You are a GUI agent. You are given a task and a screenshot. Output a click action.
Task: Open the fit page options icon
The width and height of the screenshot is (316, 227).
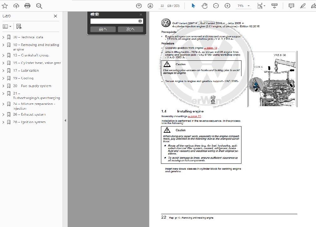261,6
